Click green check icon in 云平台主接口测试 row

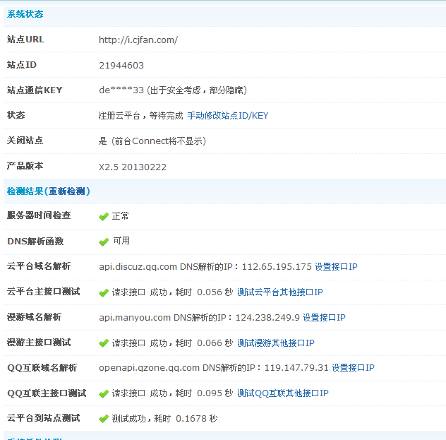[104, 292]
